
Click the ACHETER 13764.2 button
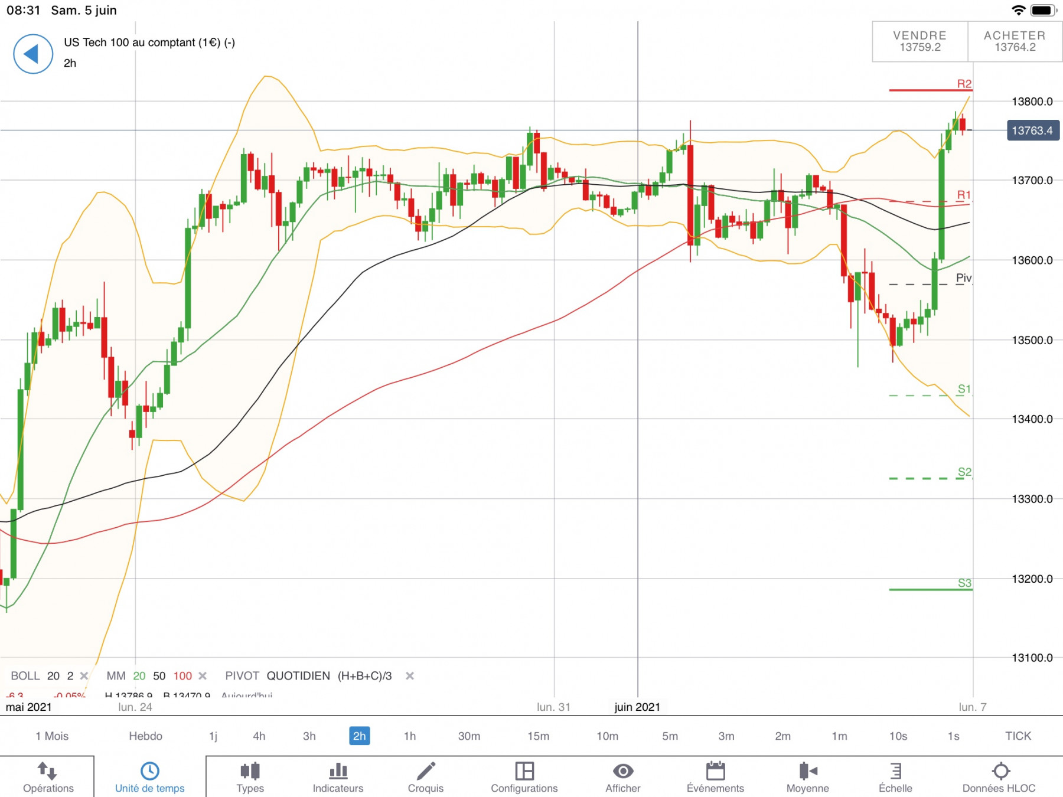coord(1015,41)
